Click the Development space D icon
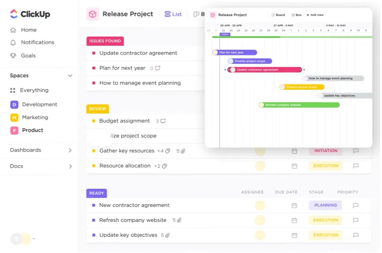This screenshot has height=253, width=382. [14, 105]
